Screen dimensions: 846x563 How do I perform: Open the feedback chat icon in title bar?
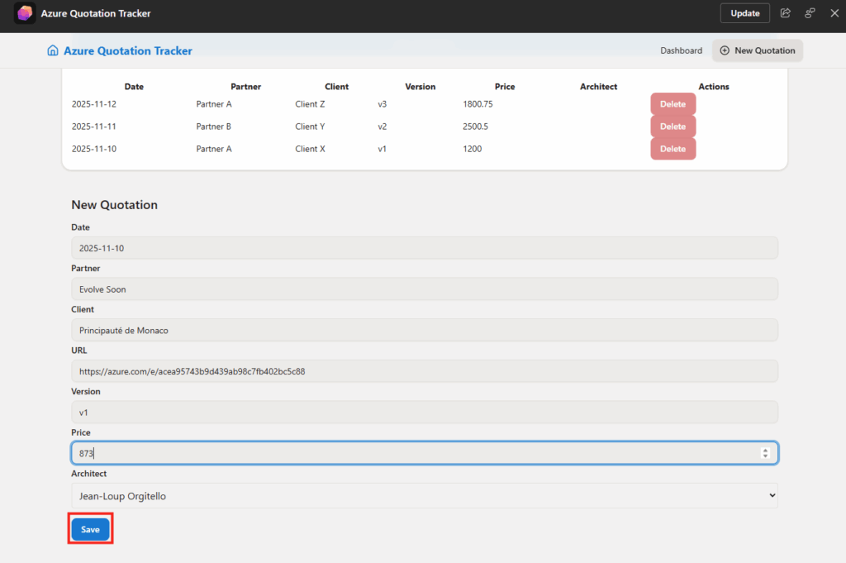pos(810,13)
